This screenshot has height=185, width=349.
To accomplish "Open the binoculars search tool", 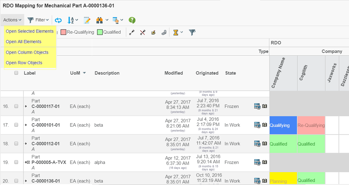I will 99,20.
